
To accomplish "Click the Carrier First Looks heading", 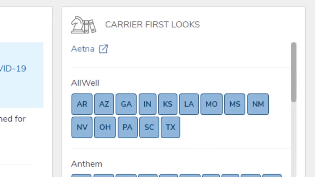I will (152, 25).
